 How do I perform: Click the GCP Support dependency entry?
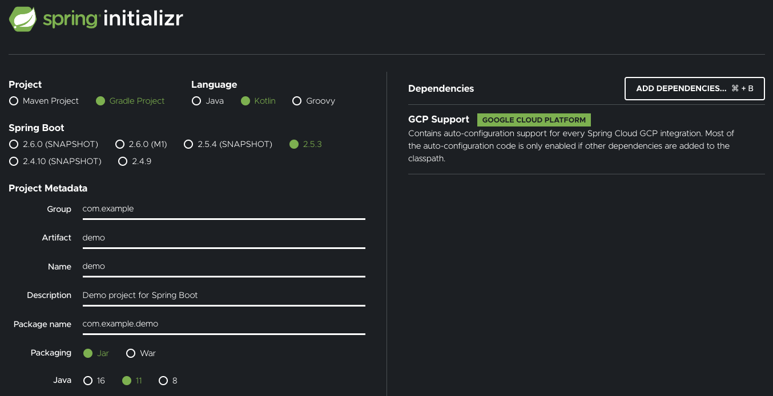click(586, 139)
